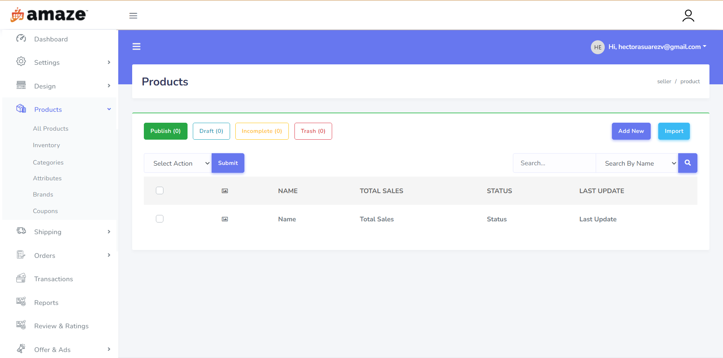Open Brands in sidebar

43,195
